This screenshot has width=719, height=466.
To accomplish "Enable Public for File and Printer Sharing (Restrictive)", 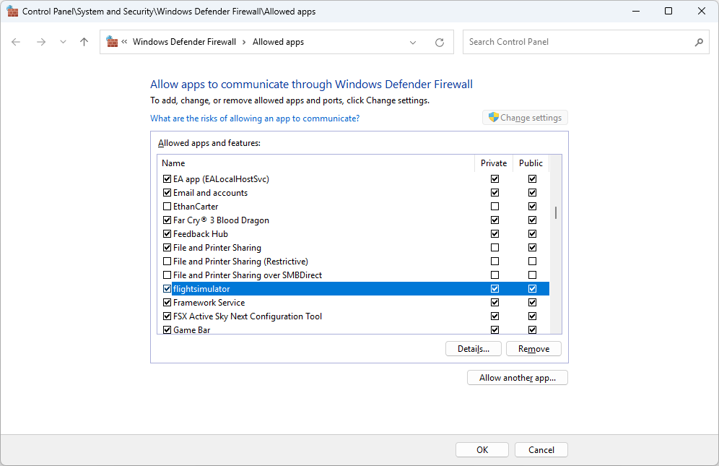I will (x=532, y=262).
